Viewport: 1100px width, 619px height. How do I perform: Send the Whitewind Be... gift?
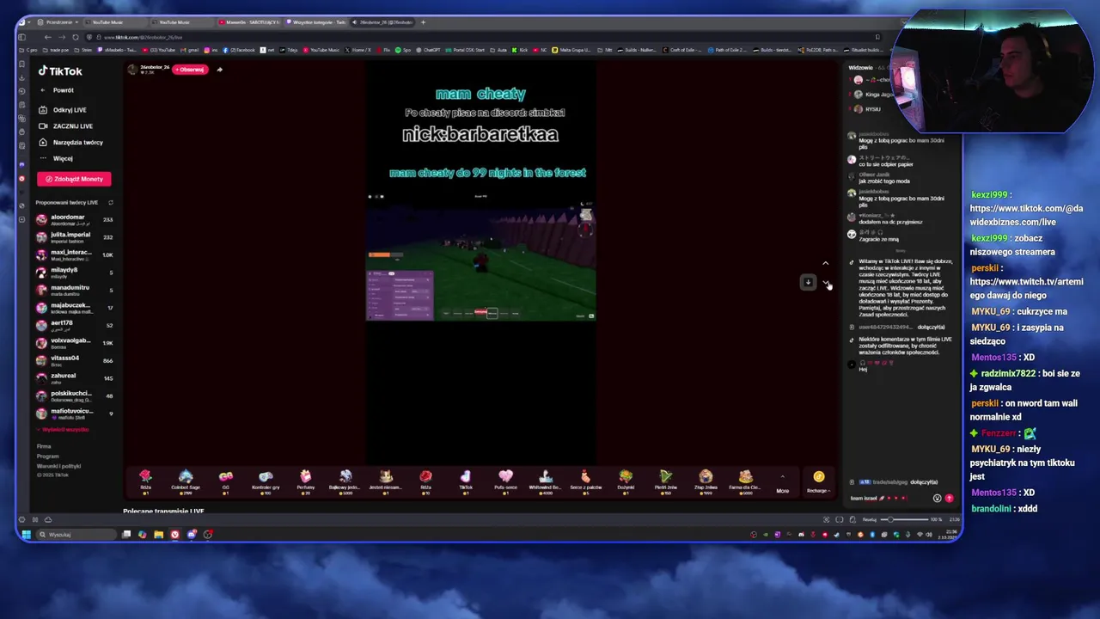coord(546,481)
